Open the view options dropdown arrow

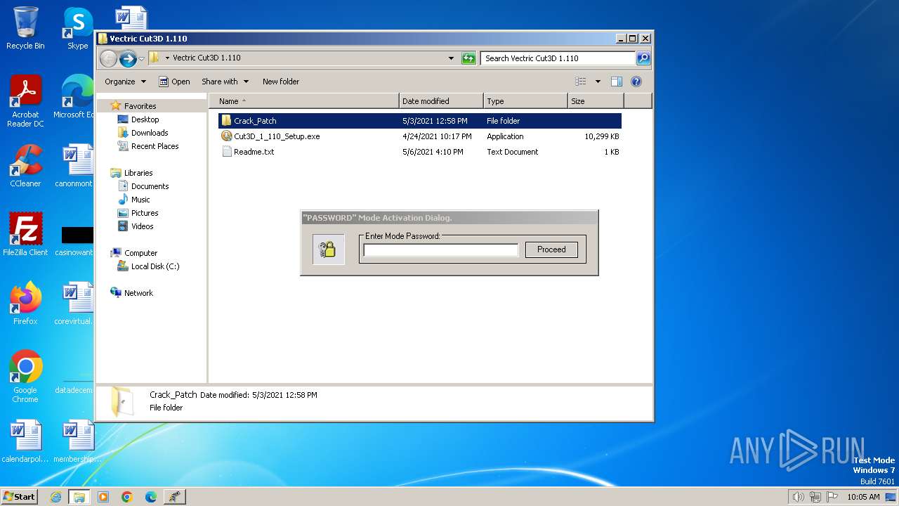click(x=598, y=82)
